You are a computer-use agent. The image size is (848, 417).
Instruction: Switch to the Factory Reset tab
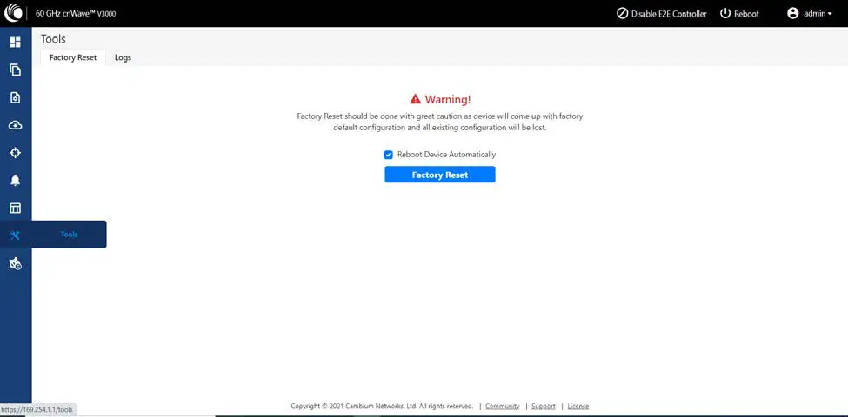[x=73, y=57]
